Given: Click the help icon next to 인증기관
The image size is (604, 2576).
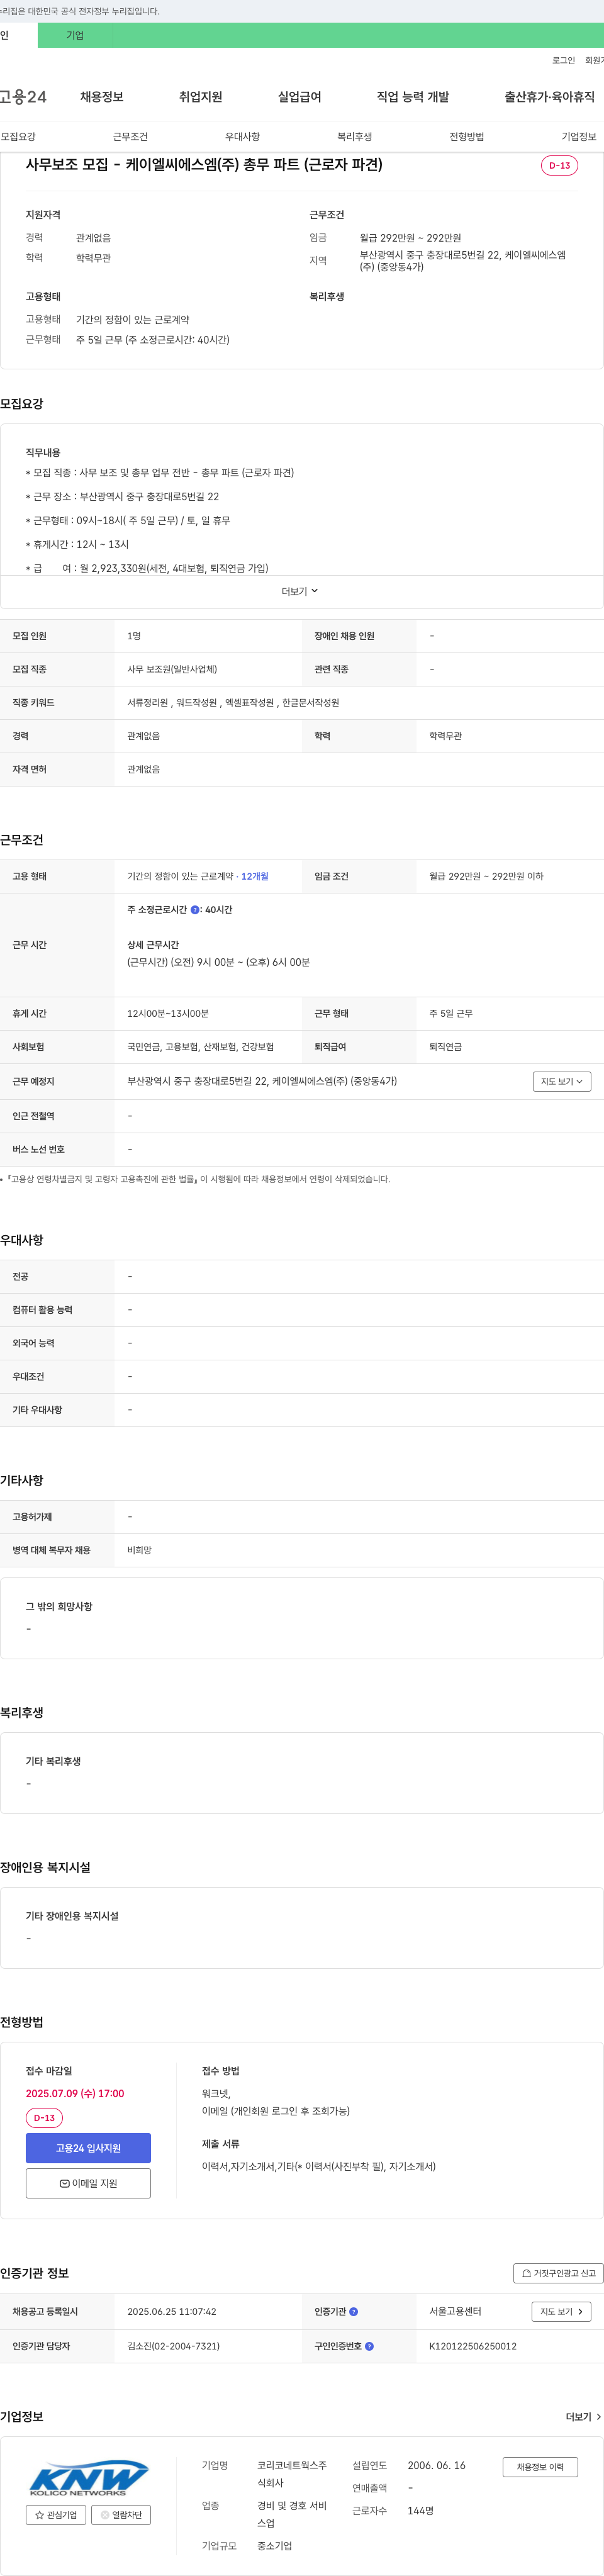Looking at the screenshot, I should tap(354, 2312).
